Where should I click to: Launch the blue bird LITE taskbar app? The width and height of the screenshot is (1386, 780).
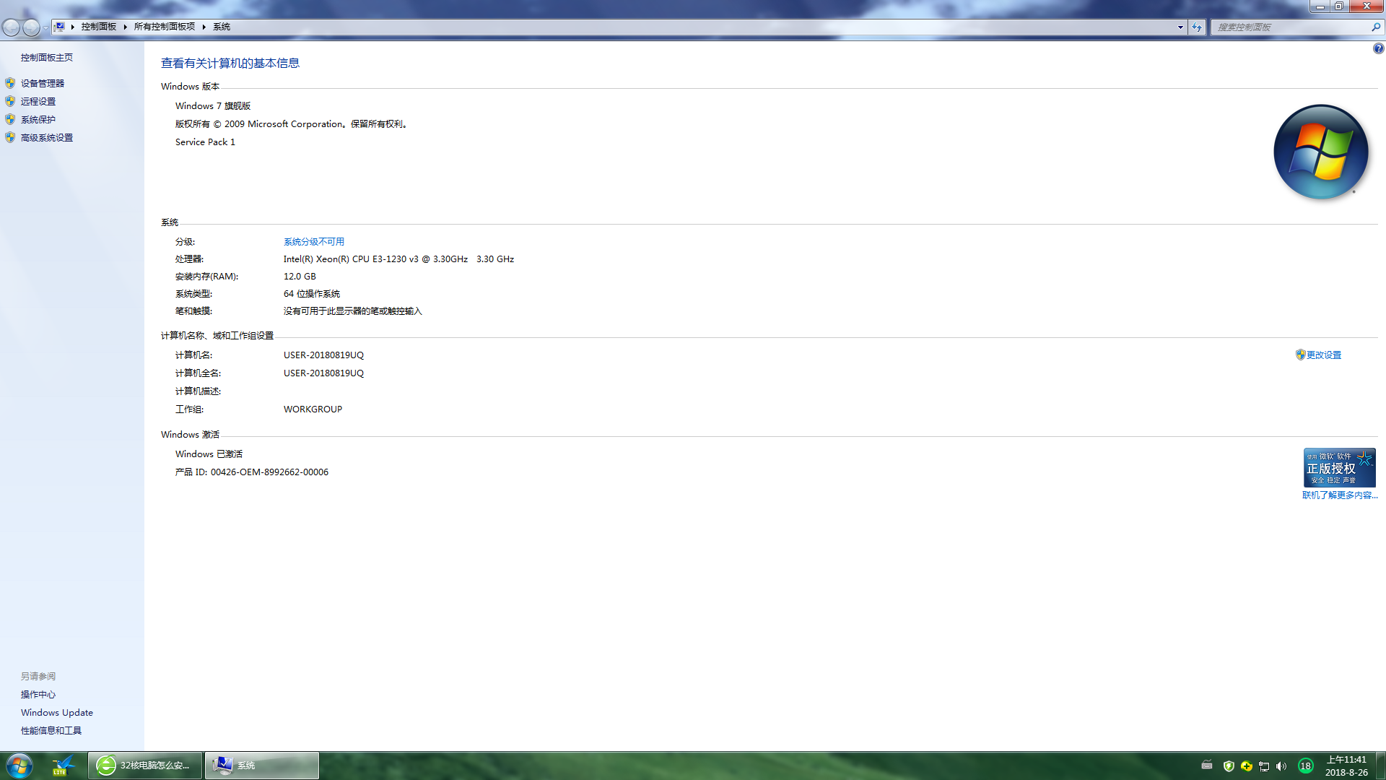pos(63,766)
